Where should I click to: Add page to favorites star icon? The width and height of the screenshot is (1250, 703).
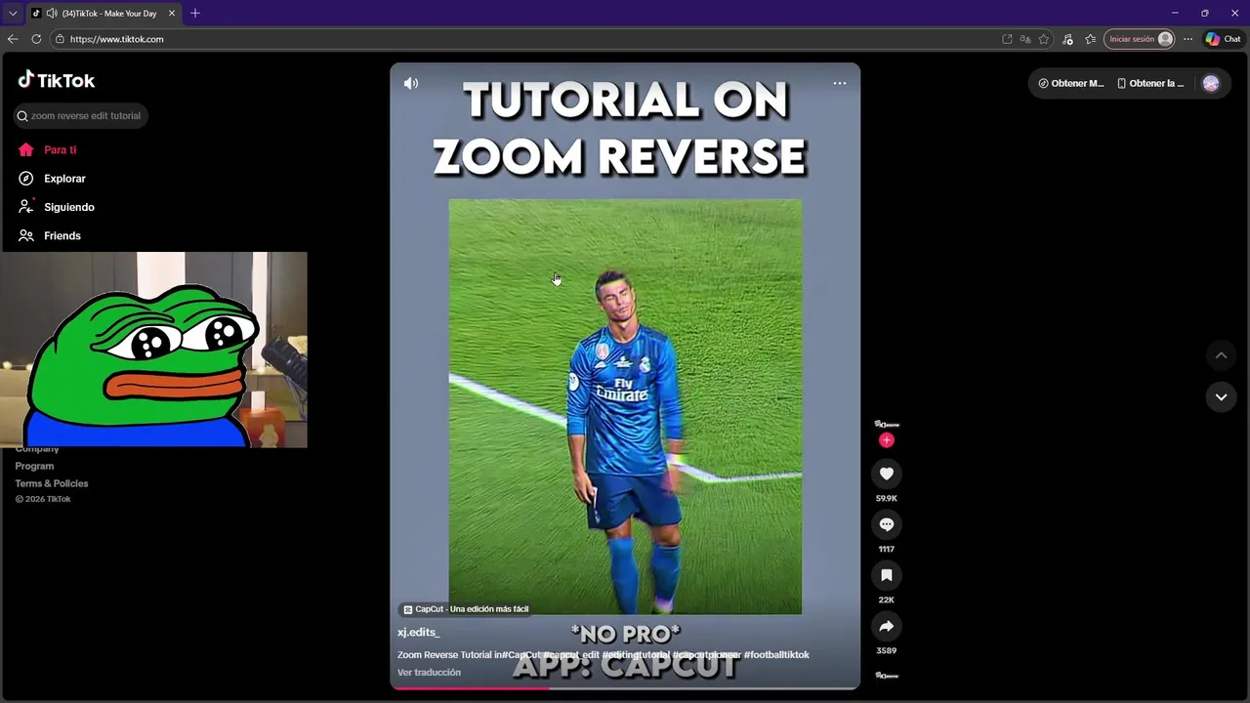pos(1044,39)
